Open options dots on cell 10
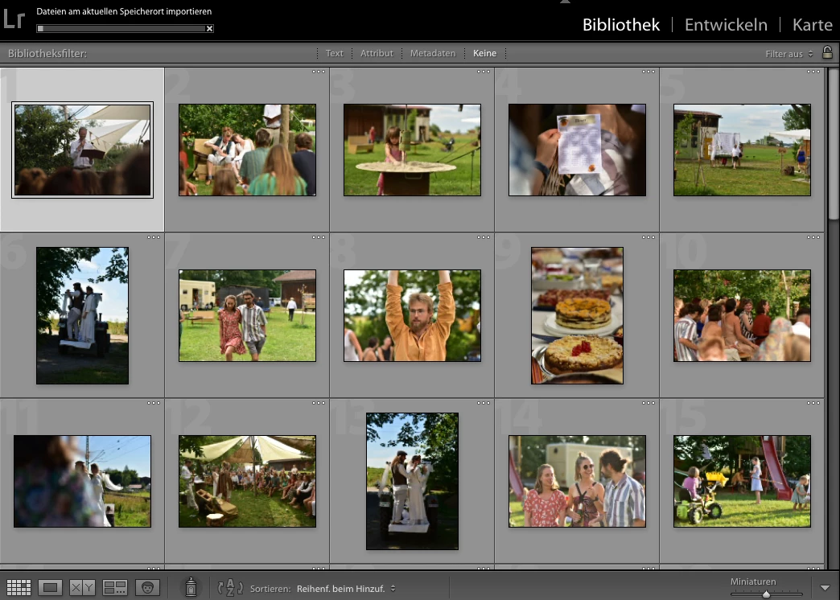The width and height of the screenshot is (840, 600). [813, 236]
